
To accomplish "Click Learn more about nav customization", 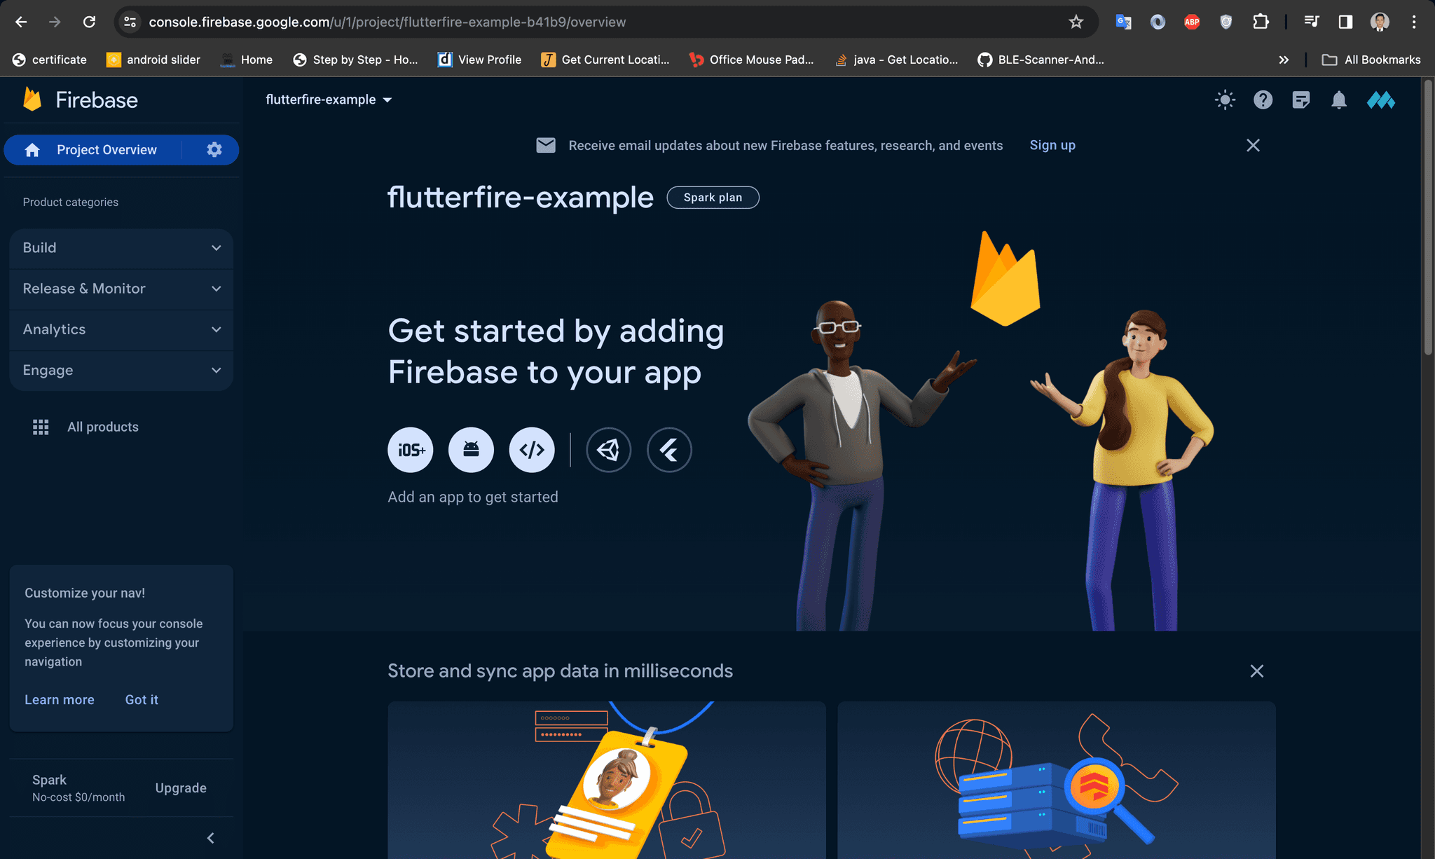I will (x=60, y=700).
